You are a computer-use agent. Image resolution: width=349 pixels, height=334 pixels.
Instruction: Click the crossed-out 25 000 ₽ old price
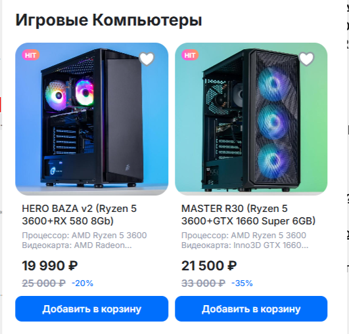[44, 283]
